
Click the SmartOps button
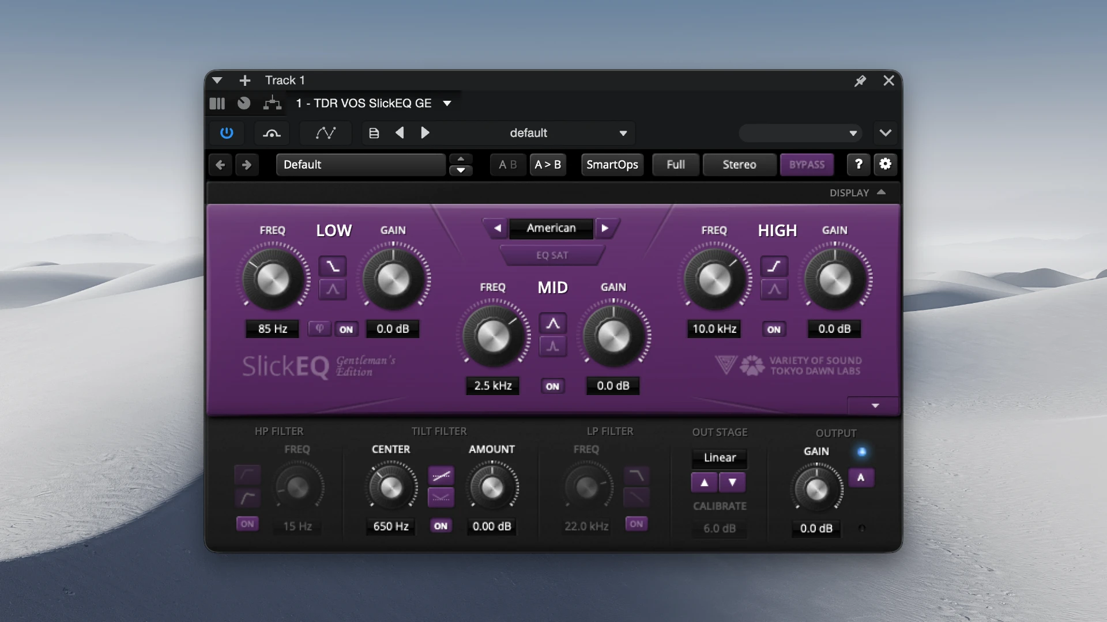pyautogui.click(x=612, y=165)
